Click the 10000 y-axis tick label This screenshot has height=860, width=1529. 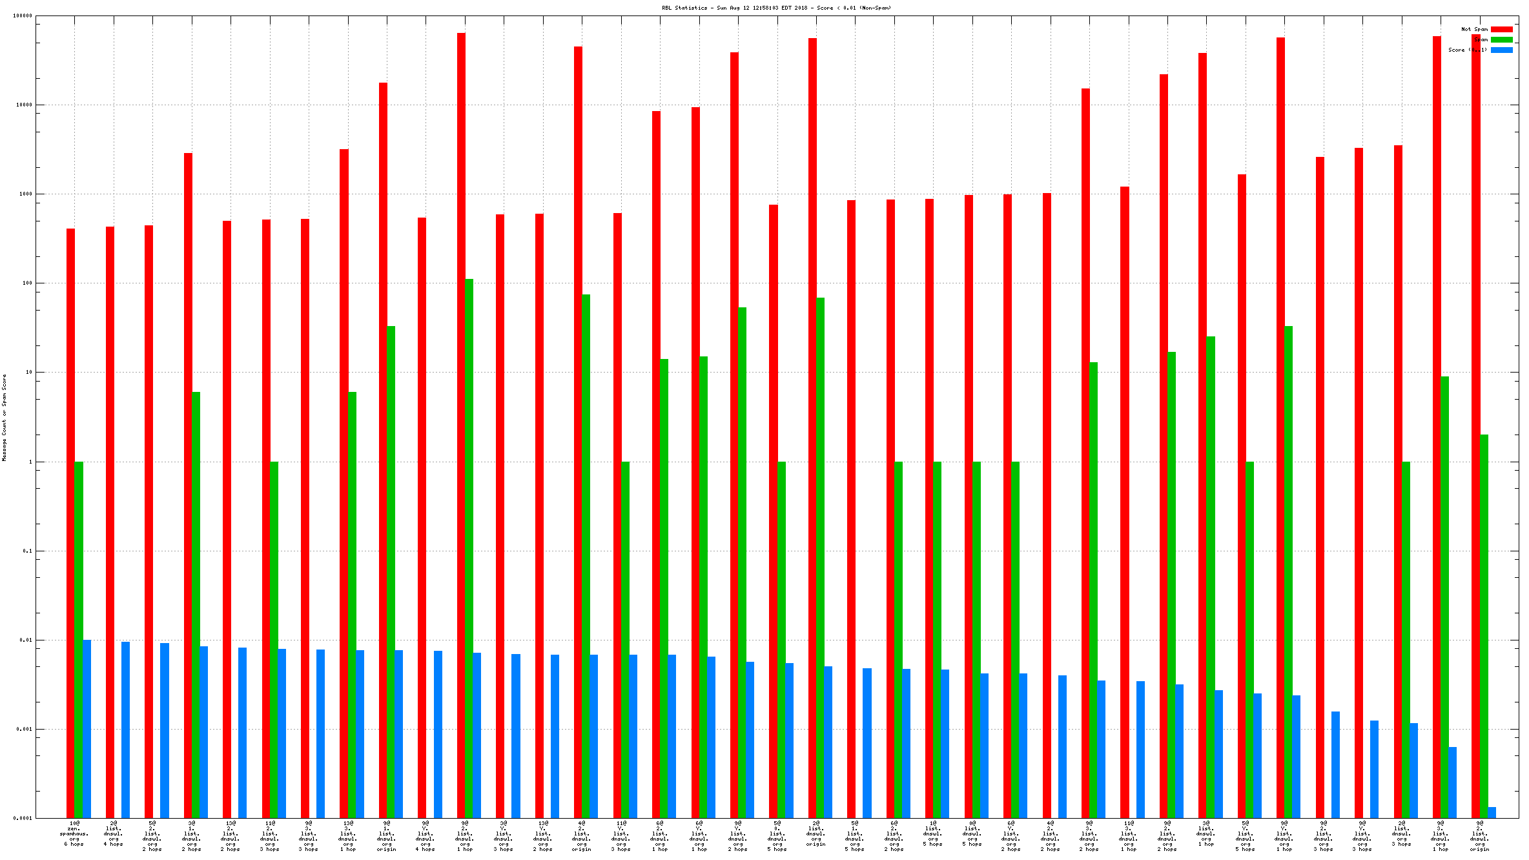click(24, 105)
